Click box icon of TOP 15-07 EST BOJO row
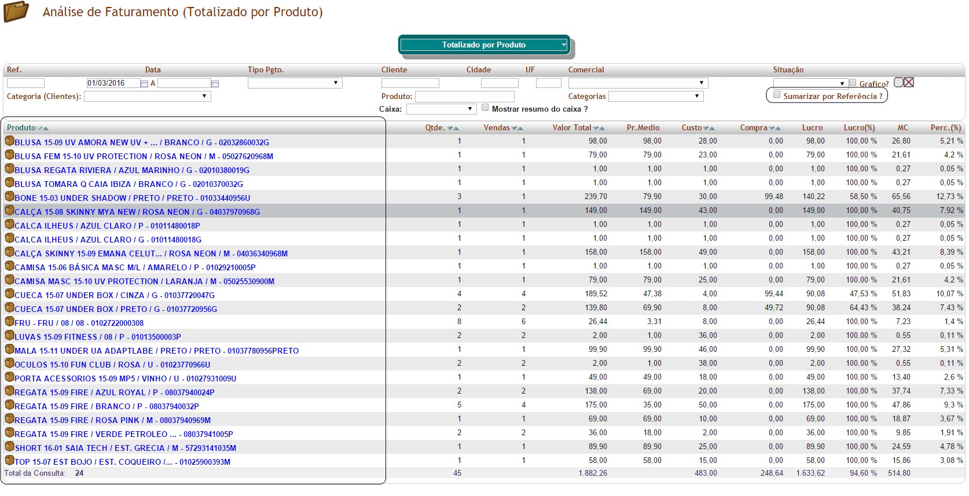 click(x=9, y=460)
